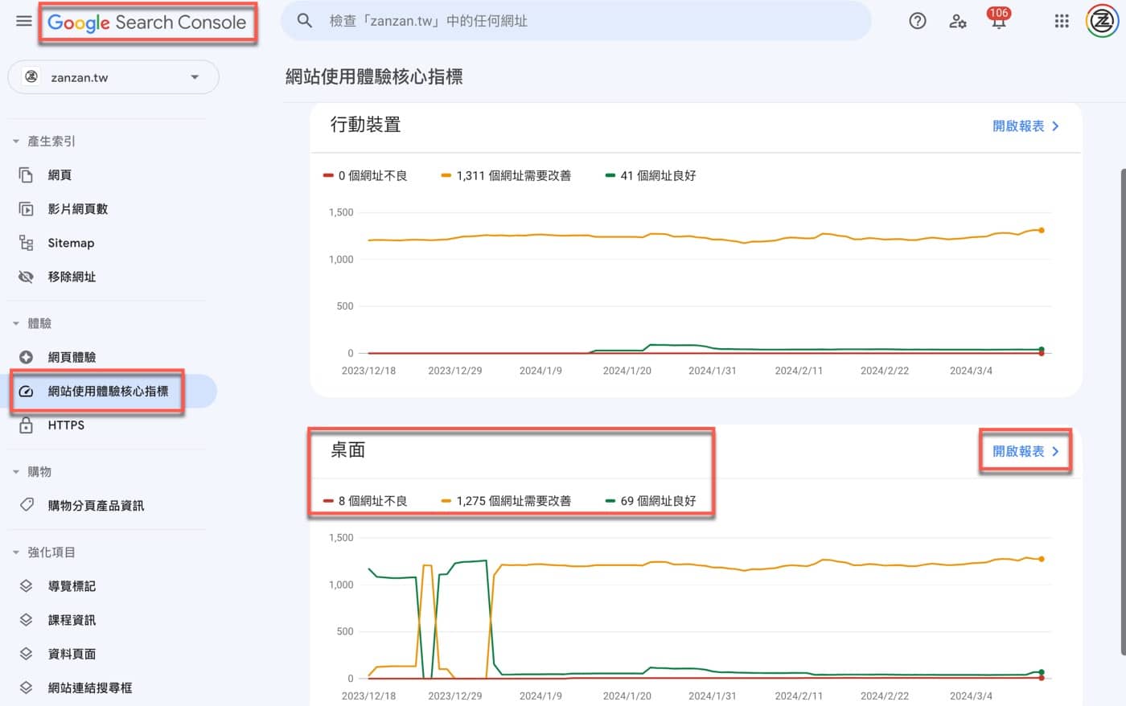Click 0 個網址不良 legend in 行動裝置
1126x706 pixels.
pyautogui.click(x=365, y=175)
